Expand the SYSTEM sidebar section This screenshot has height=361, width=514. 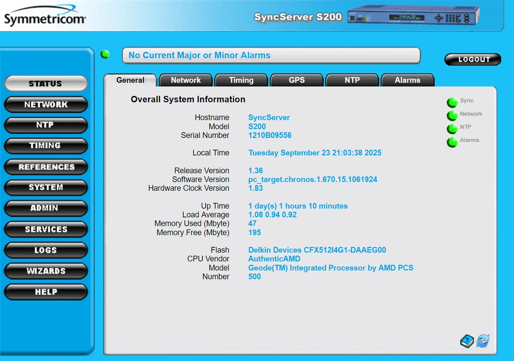(x=46, y=188)
